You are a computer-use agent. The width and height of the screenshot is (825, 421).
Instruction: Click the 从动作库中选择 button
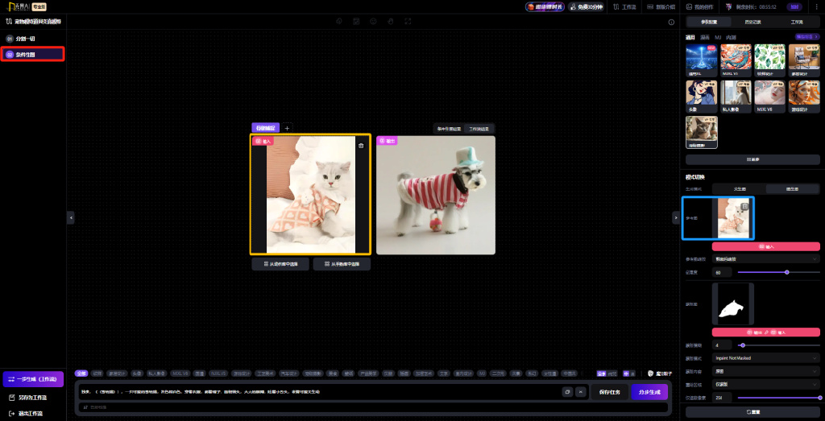click(280, 264)
